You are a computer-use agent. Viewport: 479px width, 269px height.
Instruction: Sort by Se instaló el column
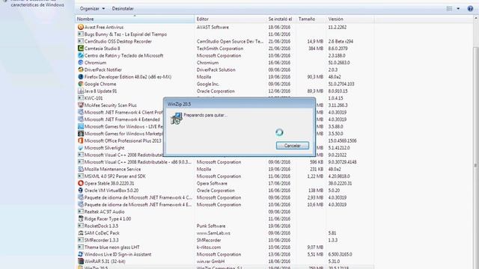click(281, 19)
